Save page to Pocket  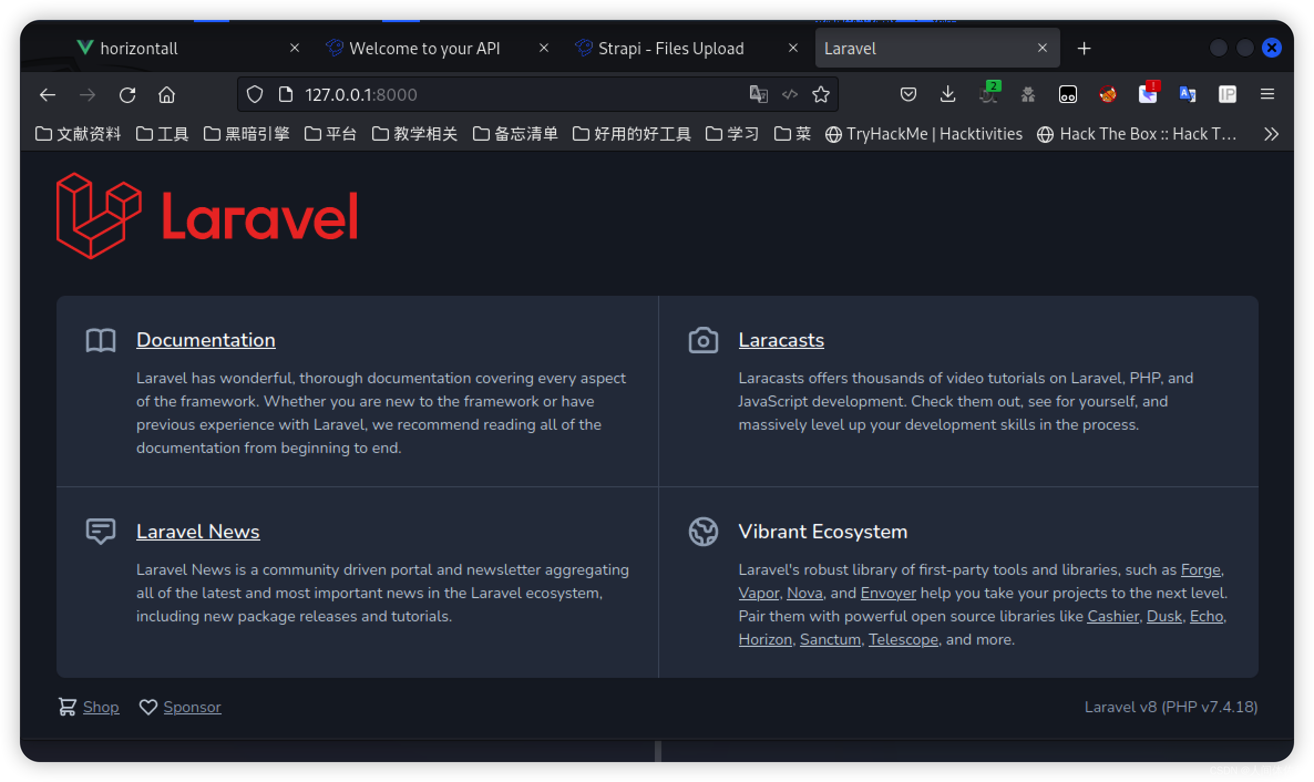[x=908, y=95]
